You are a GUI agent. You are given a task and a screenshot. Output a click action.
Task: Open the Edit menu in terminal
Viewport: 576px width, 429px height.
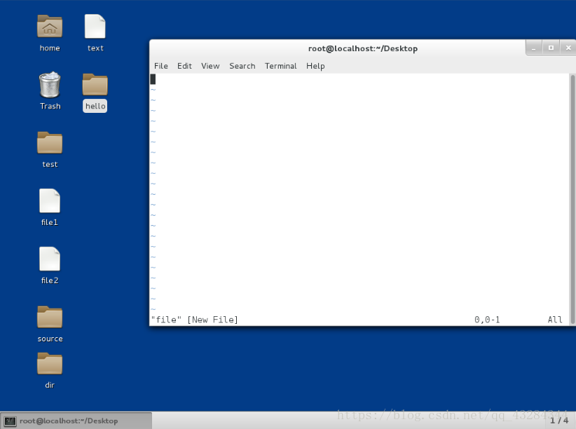(184, 66)
